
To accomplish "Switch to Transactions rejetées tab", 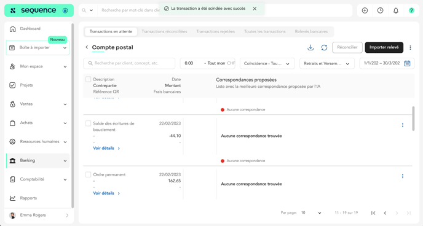I will (x=216, y=31).
